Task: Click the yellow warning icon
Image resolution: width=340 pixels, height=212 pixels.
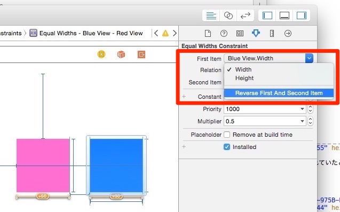Action: (165, 33)
